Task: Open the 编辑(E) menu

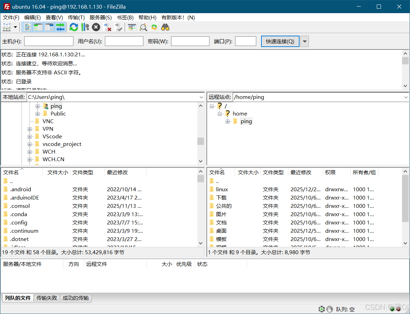Action: [33, 18]
